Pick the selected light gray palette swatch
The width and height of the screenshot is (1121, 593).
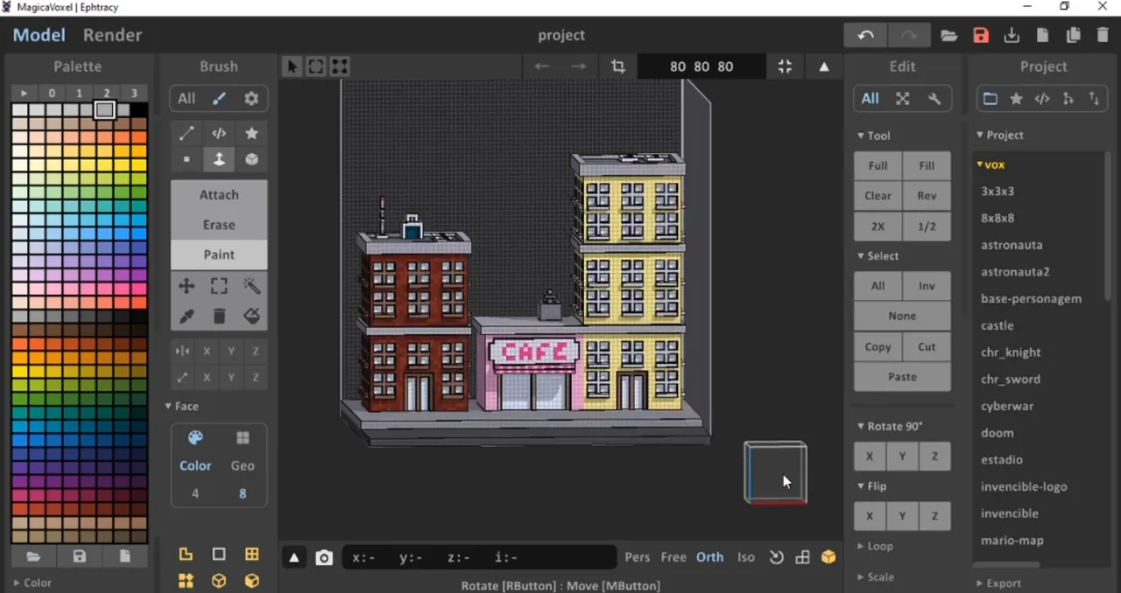click(104, 110)
